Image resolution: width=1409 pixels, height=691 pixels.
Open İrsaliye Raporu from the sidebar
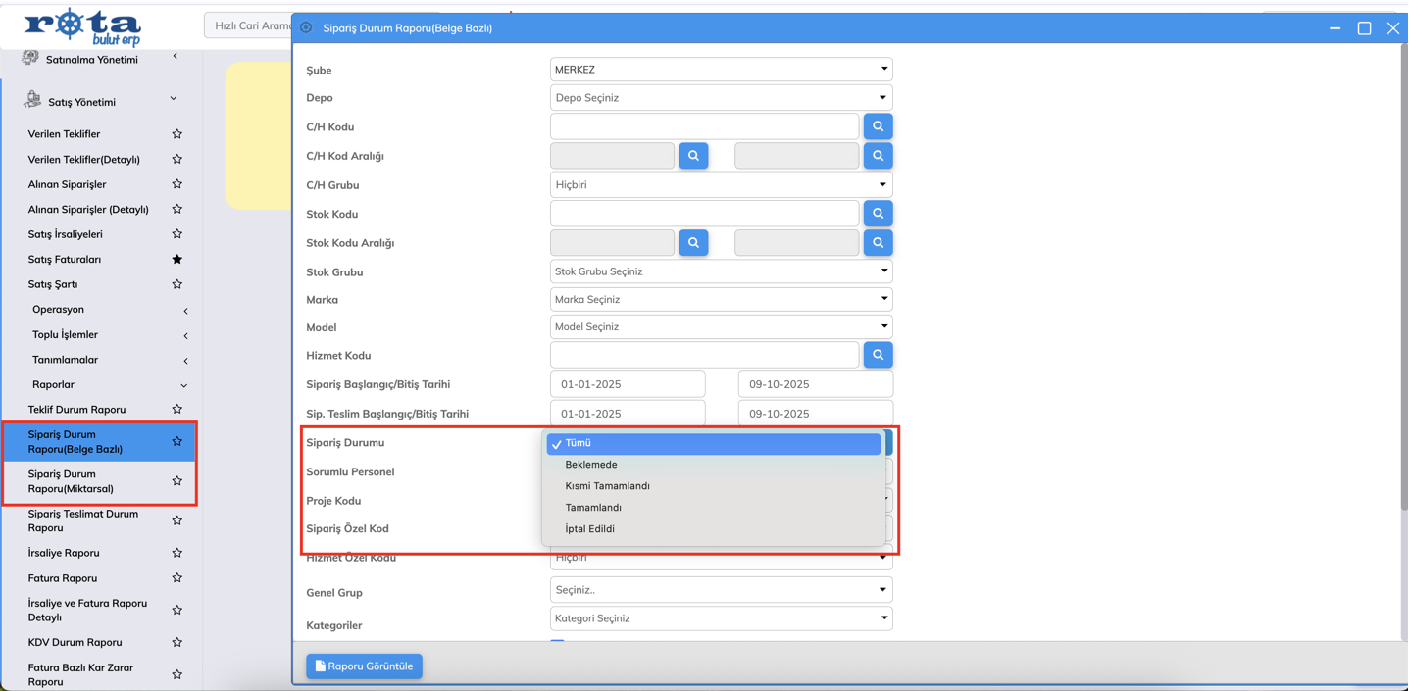(64, 553)
